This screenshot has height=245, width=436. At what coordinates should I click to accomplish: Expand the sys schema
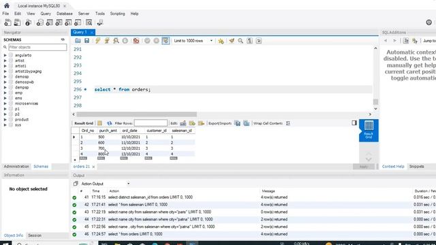5,125
